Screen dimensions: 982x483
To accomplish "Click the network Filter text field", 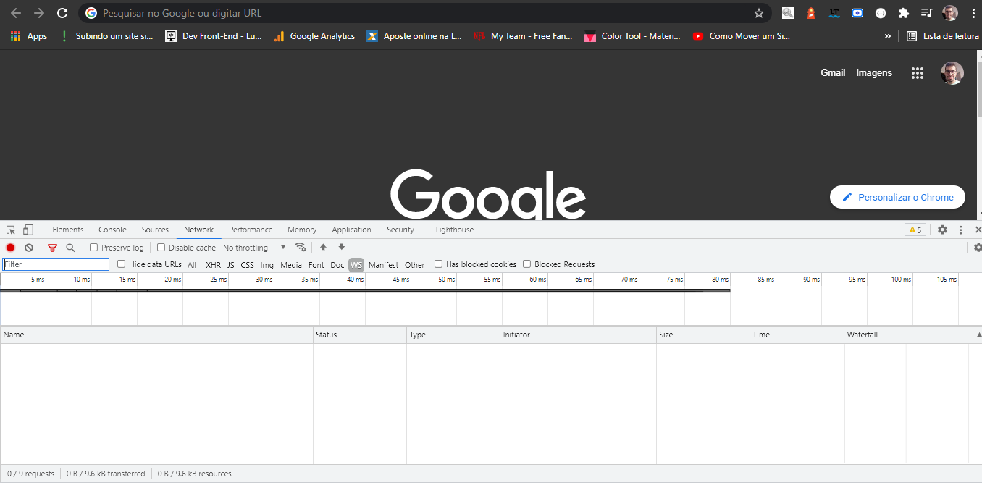I will (x=56, y=265).
